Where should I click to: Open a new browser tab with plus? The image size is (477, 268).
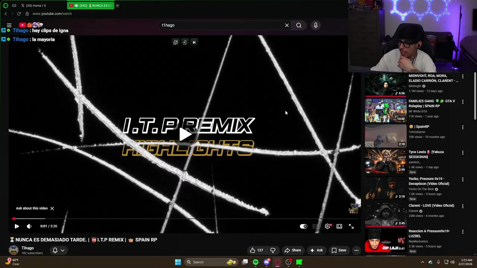[117, 6]
